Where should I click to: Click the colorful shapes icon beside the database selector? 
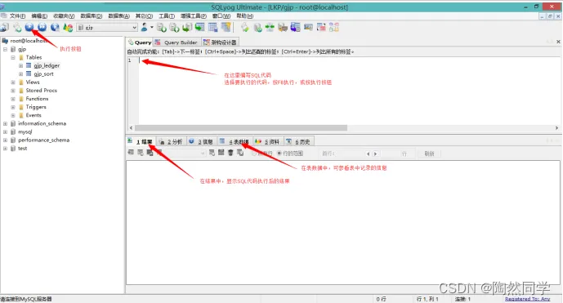[68, 27]
